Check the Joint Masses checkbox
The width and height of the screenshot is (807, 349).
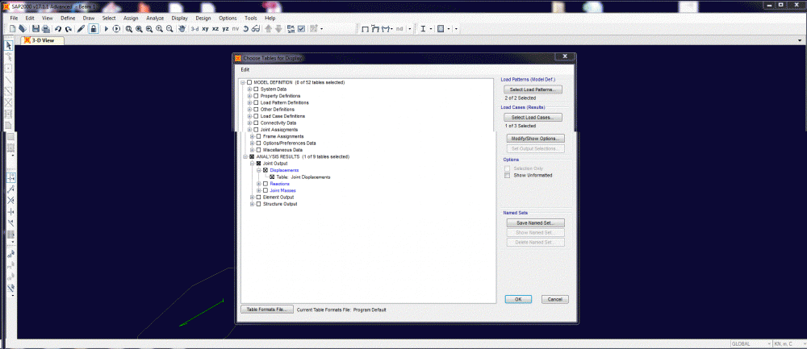(x=266, y=191)
